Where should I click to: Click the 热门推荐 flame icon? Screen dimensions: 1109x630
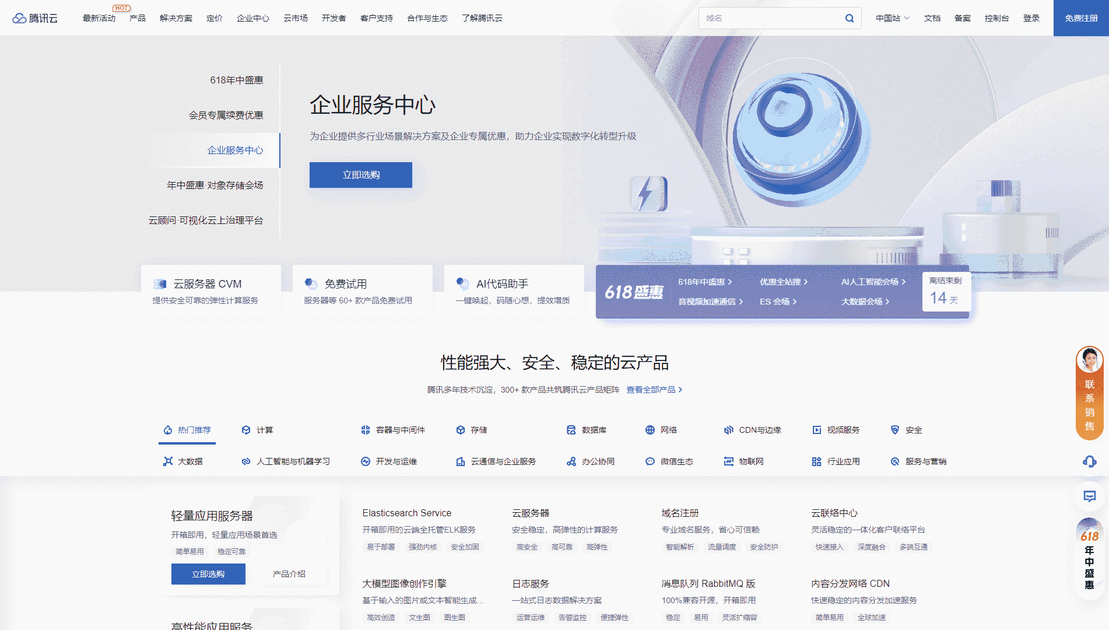click(x=168, y=430)
